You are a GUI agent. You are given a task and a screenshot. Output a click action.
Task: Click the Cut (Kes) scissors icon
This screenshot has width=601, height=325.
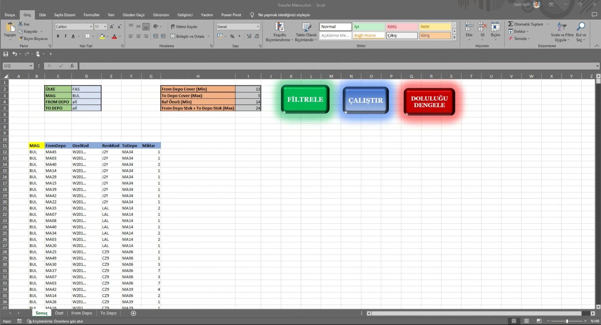pos(21,24)
